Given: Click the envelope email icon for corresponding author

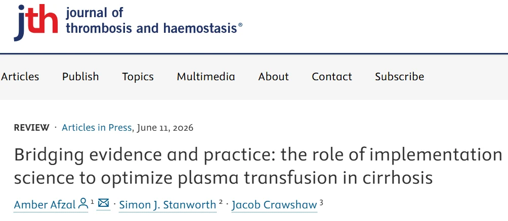Looking at the screenshot, I should (x=103, y=203).
